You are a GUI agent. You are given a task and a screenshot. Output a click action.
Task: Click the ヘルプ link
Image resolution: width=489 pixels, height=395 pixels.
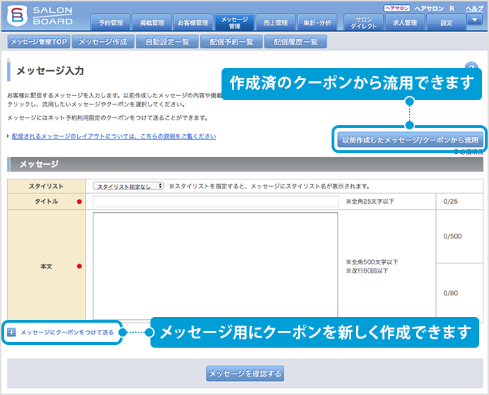tap(474, 9)
